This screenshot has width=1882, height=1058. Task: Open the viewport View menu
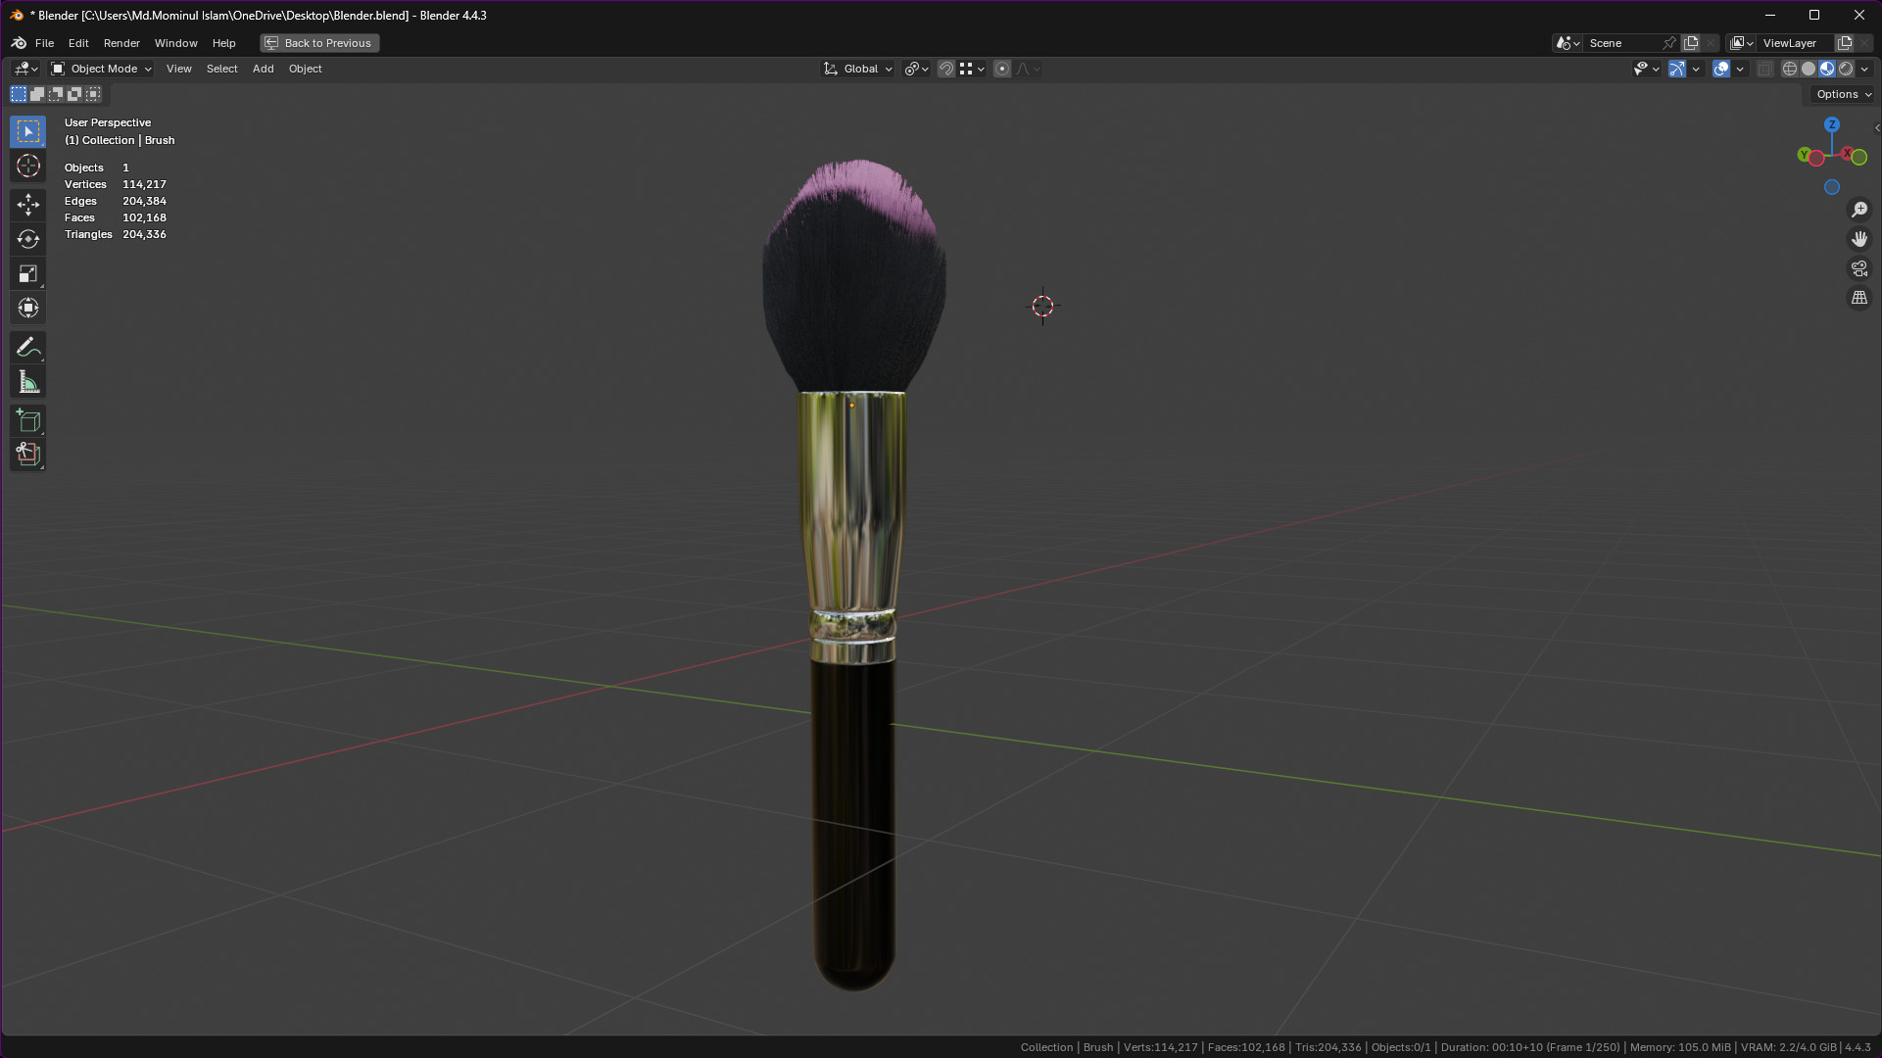(x=179, y=69)
